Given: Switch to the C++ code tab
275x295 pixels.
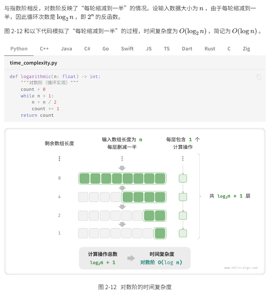Looking at the screenshot, I should tap(44, 49).
